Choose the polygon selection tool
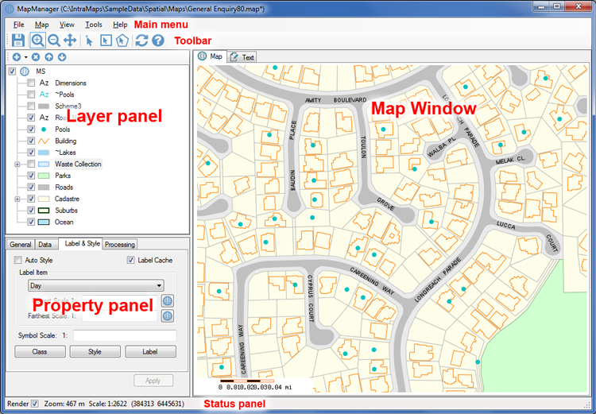596x414 pixels. coord(122,41)
